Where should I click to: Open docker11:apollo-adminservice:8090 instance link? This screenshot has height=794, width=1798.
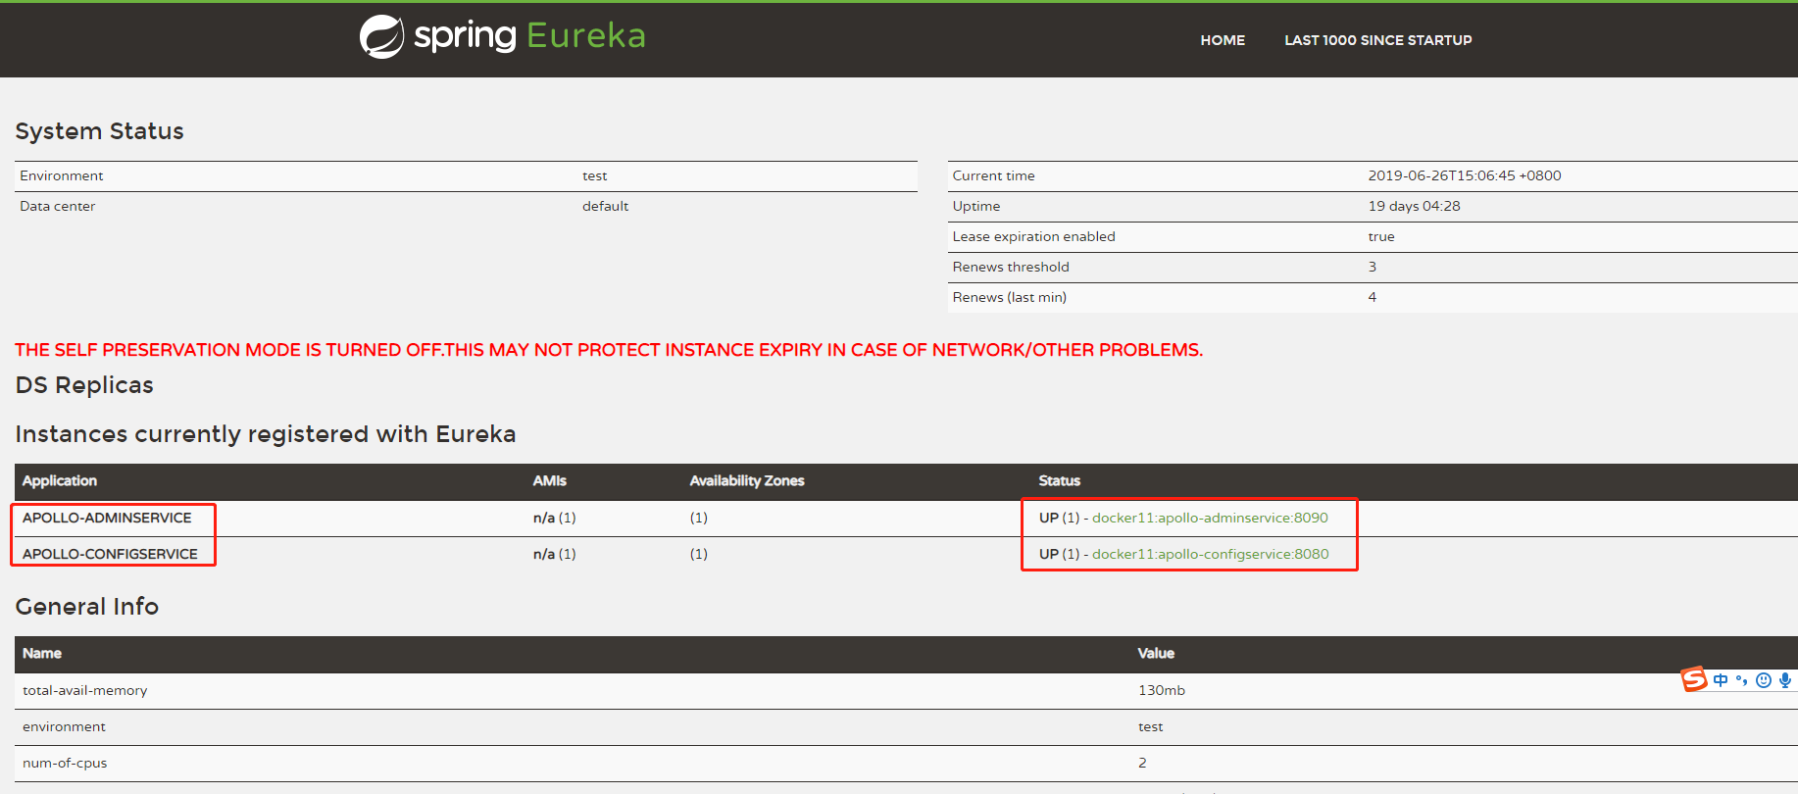pyautogui.click(x=1210, y=518)
